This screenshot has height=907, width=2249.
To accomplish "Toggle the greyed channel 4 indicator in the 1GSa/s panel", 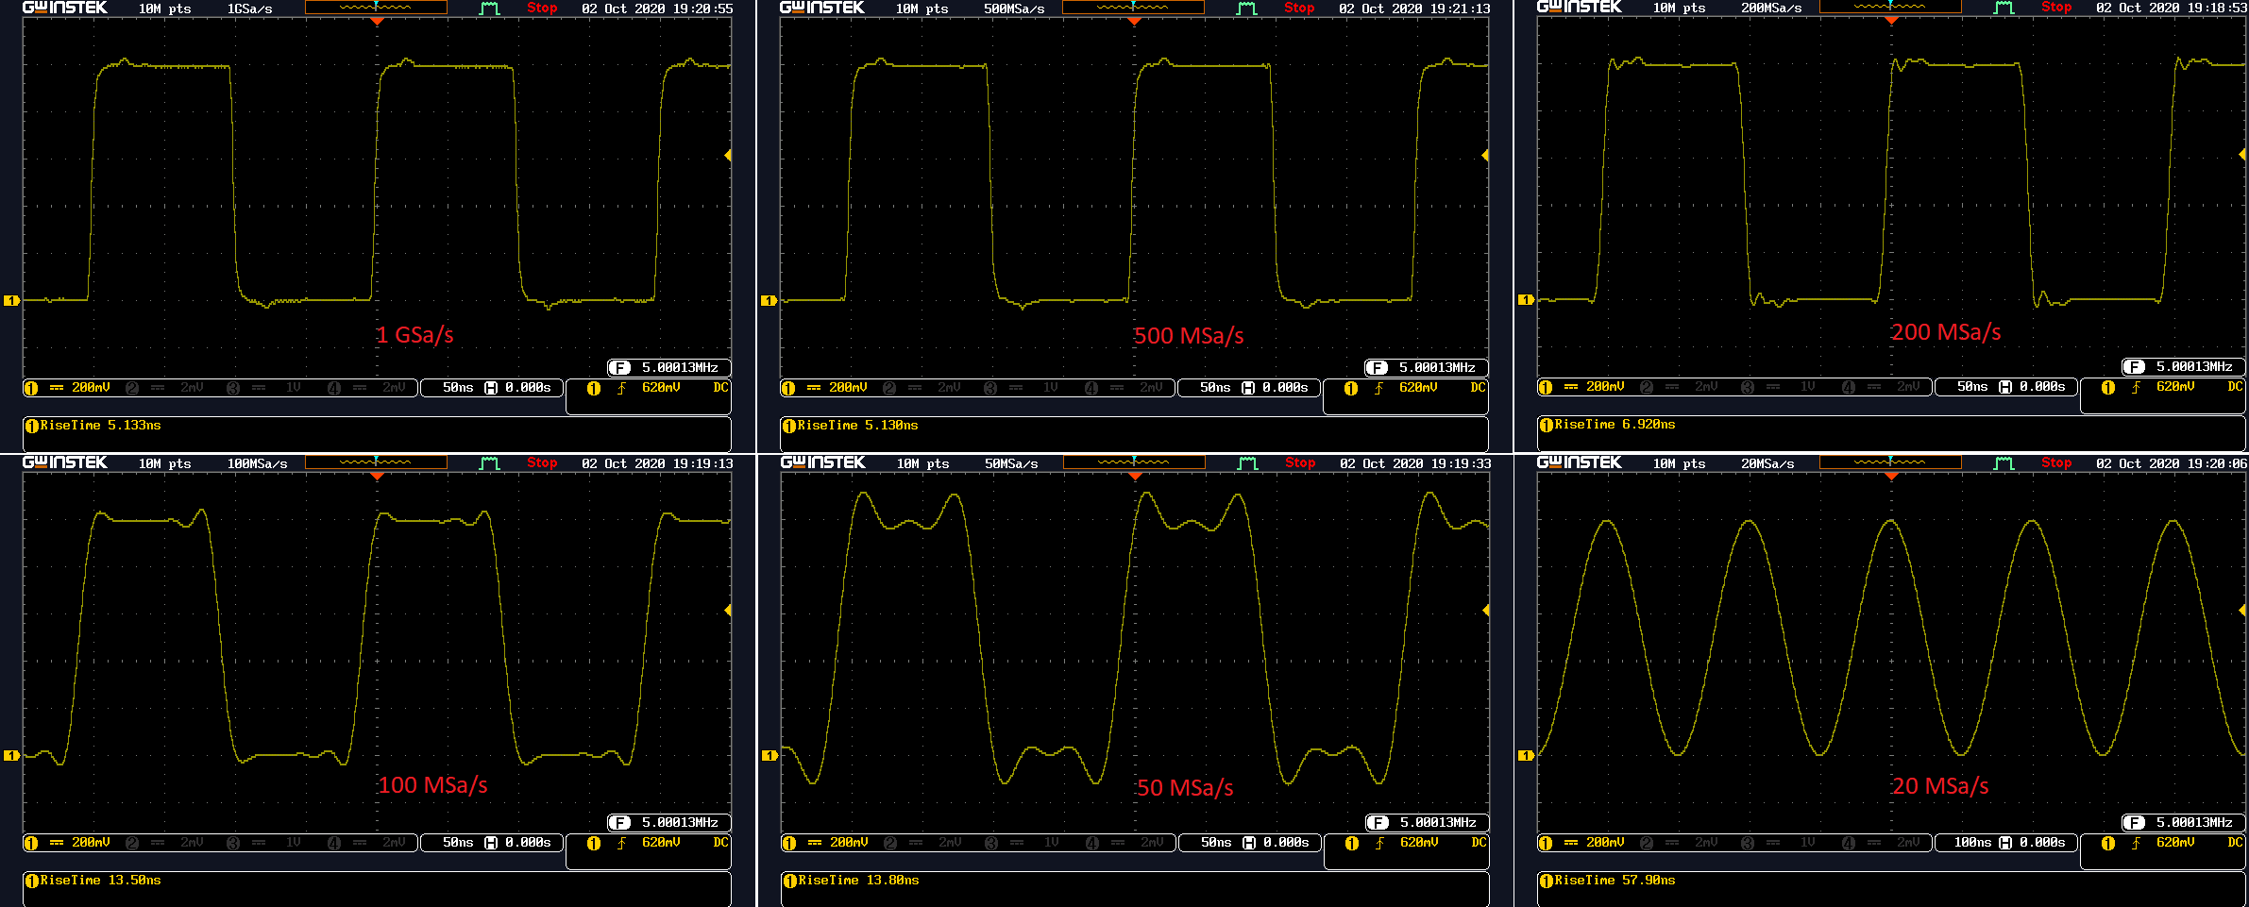I will 366,388.
